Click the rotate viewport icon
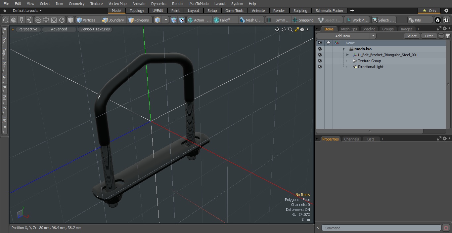The height and width of the screenshot is (233, 452). [284, 29]
